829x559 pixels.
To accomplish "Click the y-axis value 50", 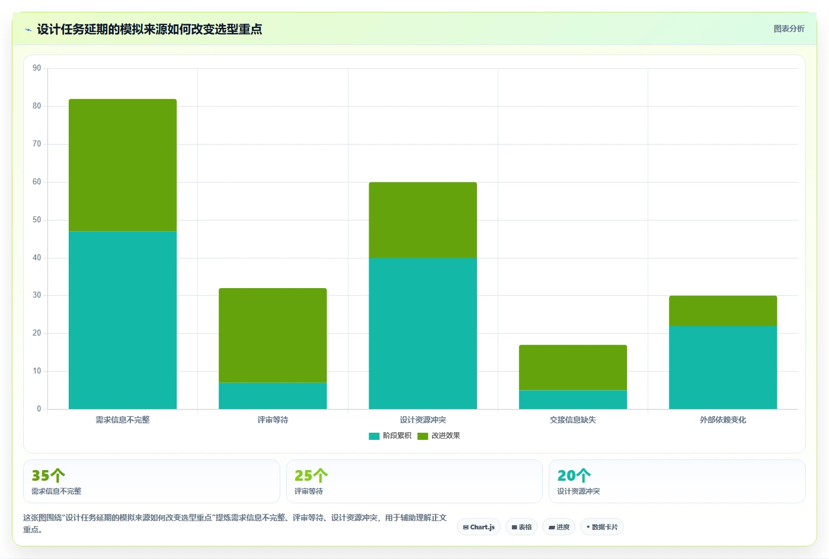I will click(37, 220).
